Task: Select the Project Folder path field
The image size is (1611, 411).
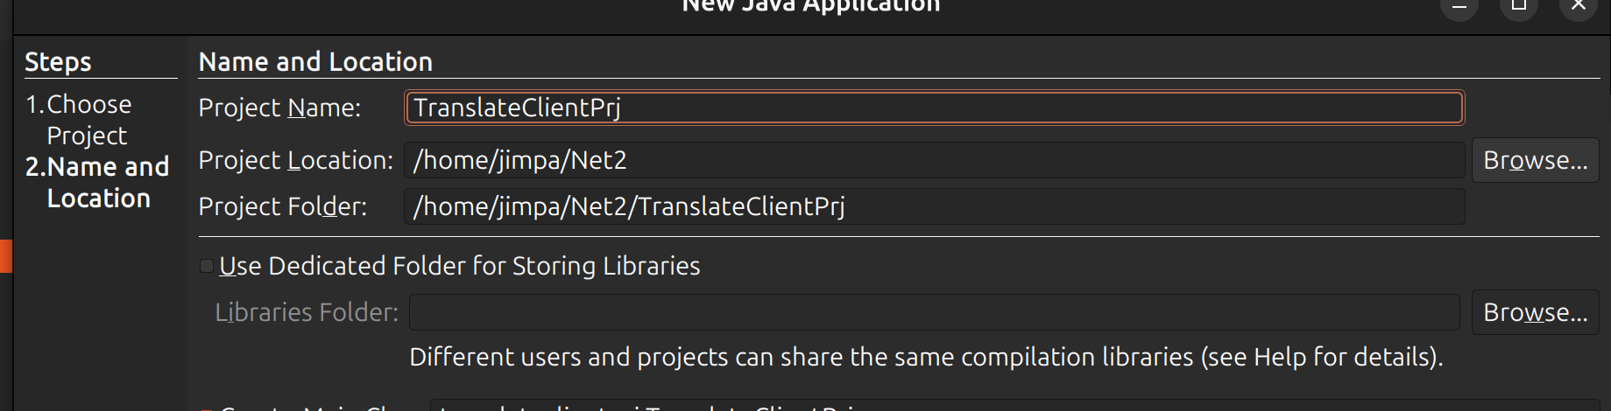Action: tap(933, 206)
